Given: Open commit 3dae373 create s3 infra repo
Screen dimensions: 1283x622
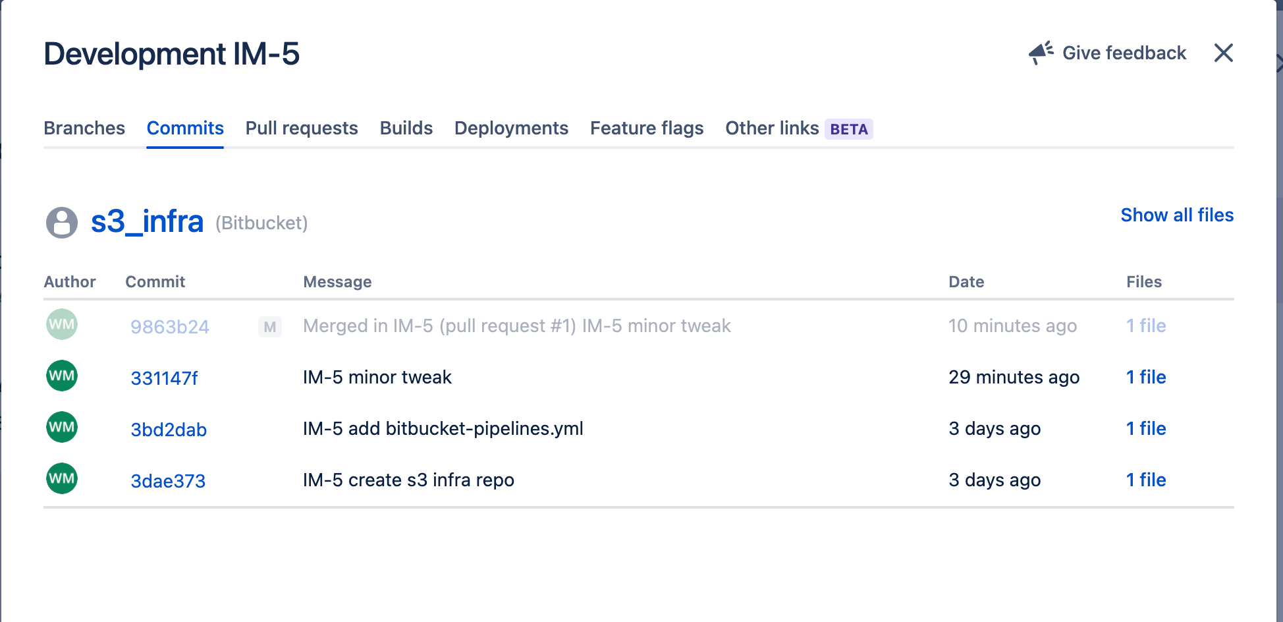Looking at the screenshot, I should tap(167, 480).
